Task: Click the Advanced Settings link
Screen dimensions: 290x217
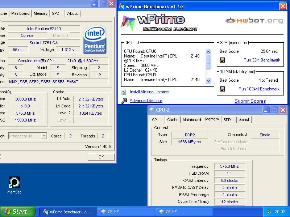Action: pyautogui.click(x=146, y=101)
